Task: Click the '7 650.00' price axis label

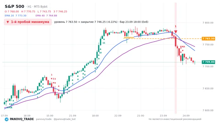Action: pos(208,88)
